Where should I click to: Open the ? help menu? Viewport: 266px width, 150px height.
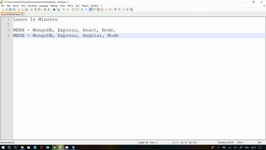point(101,5)
